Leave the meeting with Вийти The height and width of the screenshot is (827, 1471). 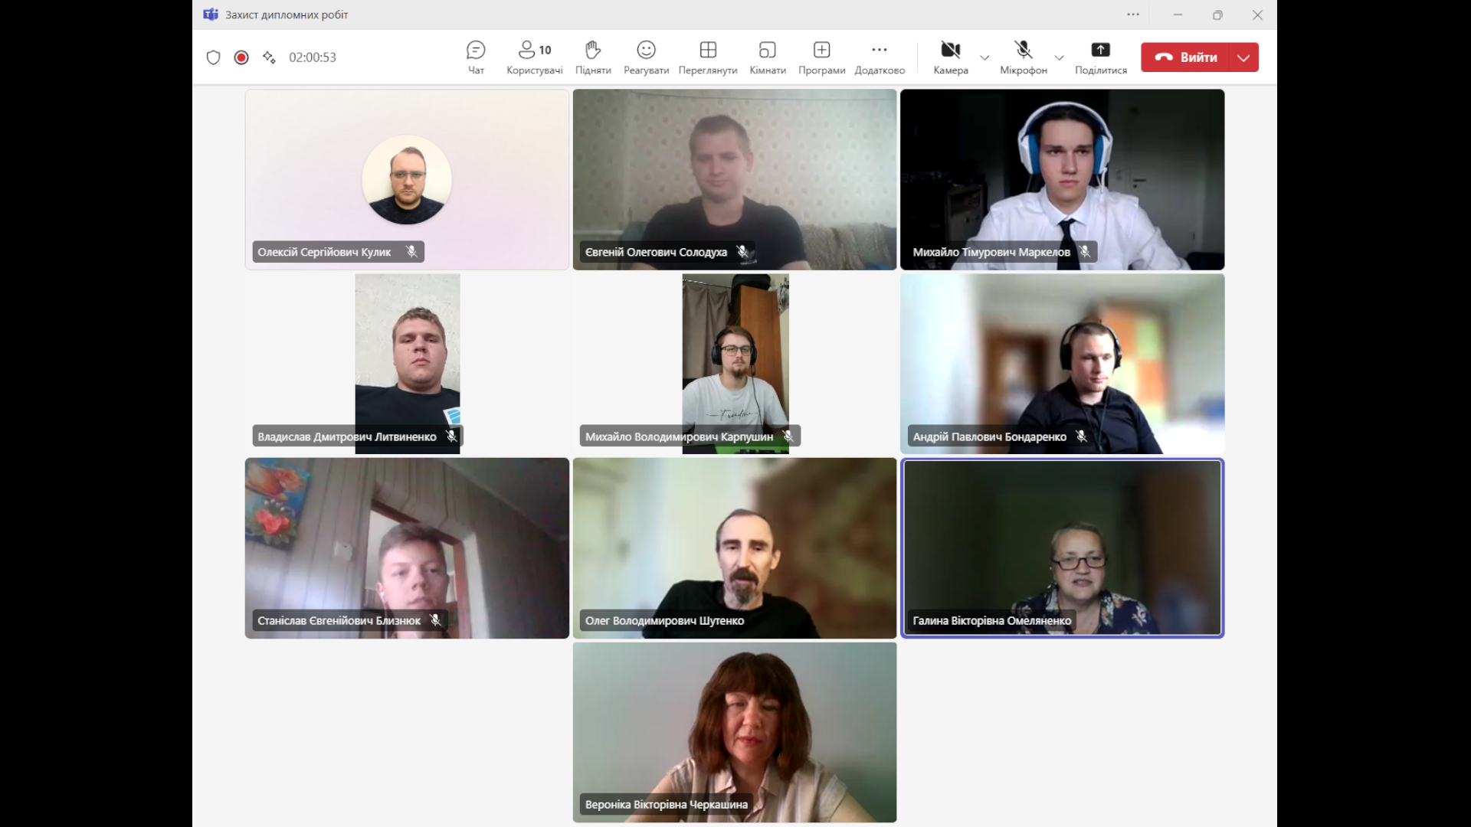click(x=1186, y=57)
